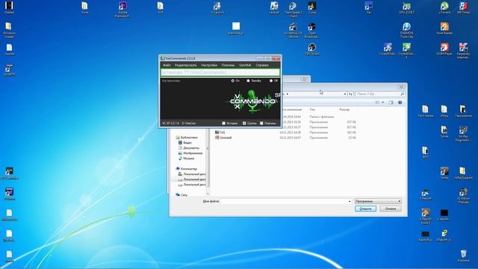
Task: Enable the История checkbox in VoxCommando
Action: pyautogui.click(x=224, y=123)
